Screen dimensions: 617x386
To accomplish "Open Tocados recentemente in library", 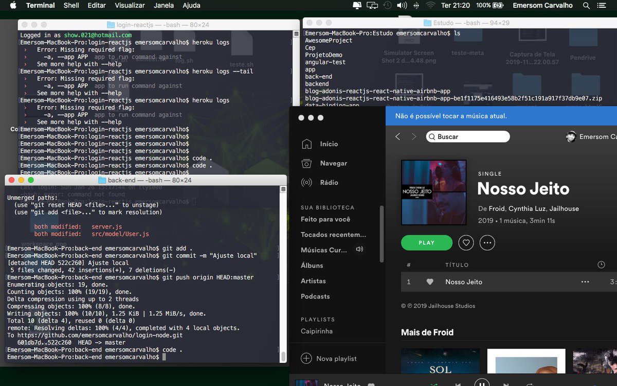I will click(333, 235).
